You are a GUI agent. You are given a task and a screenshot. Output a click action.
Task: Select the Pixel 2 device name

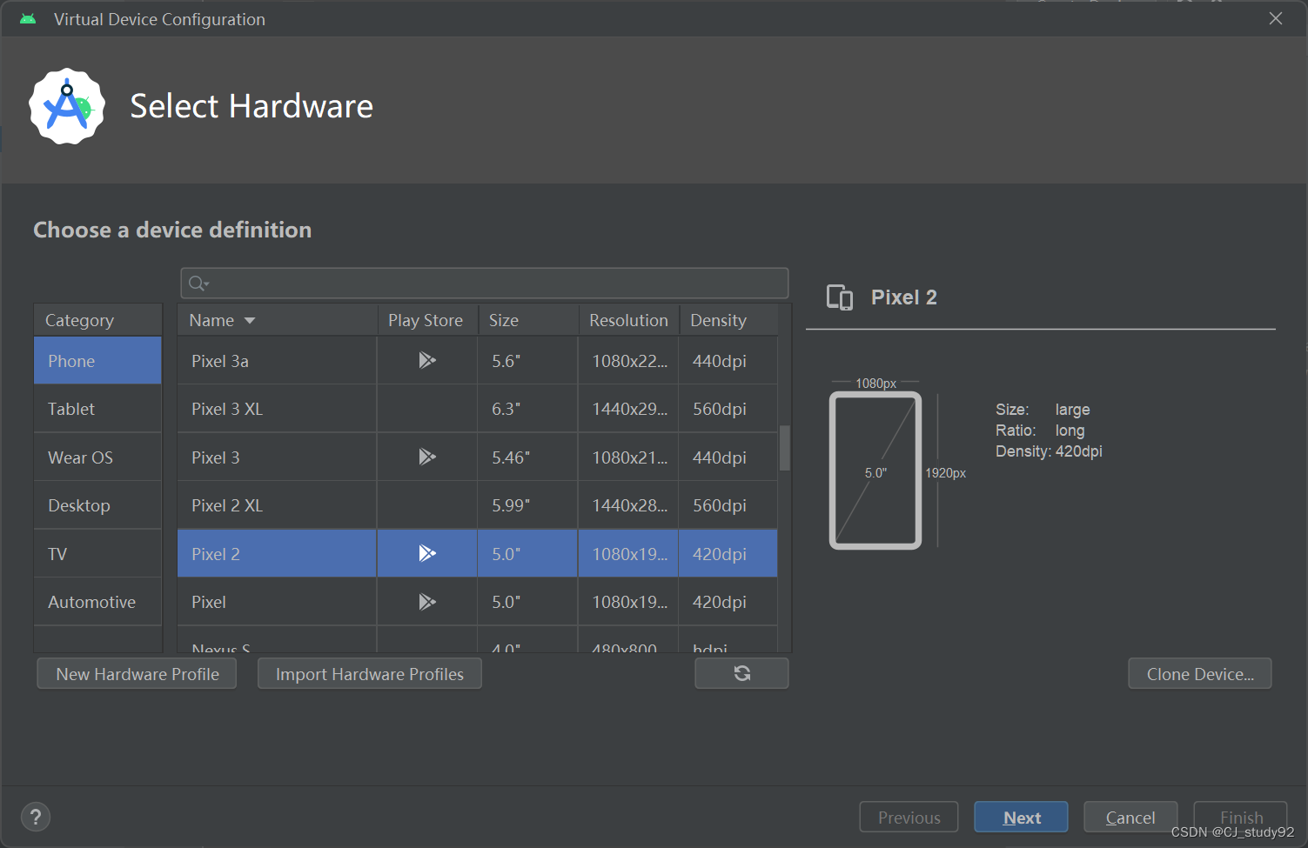[216, 554]
